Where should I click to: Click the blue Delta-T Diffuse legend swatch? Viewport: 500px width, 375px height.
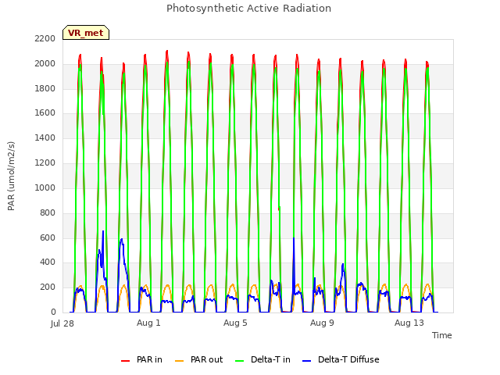coord(306,361)
